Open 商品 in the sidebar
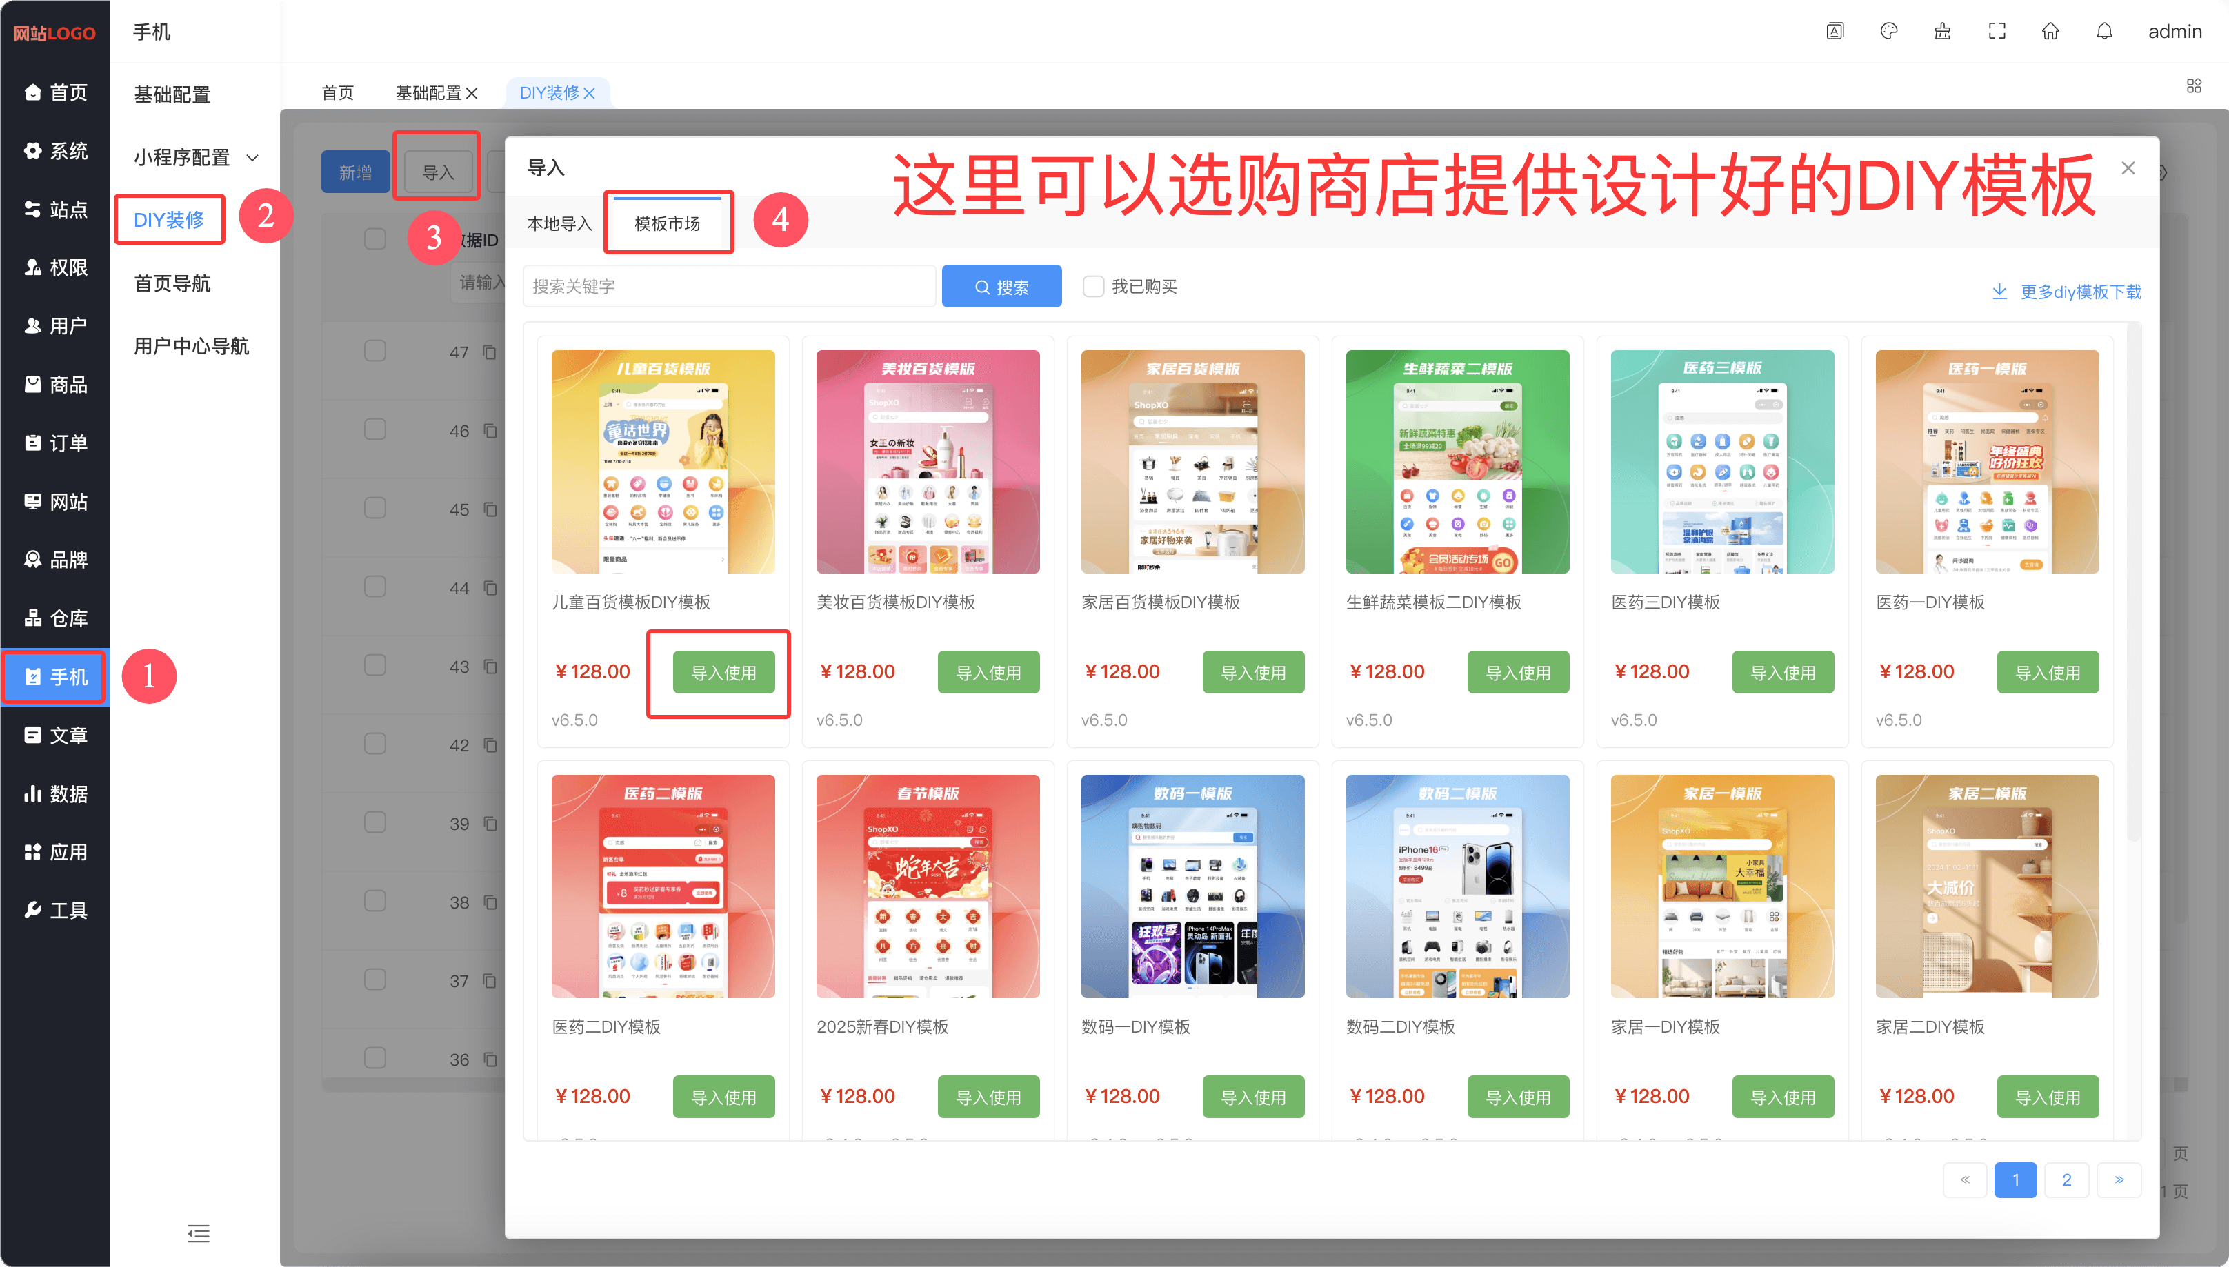 coord(56,385)
